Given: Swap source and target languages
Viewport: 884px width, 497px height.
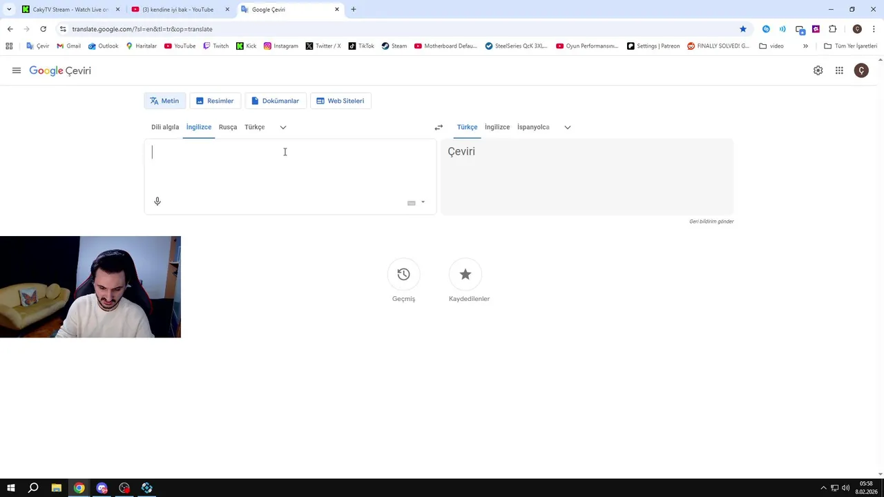Looking at the screenshot, I should (439, 127).
